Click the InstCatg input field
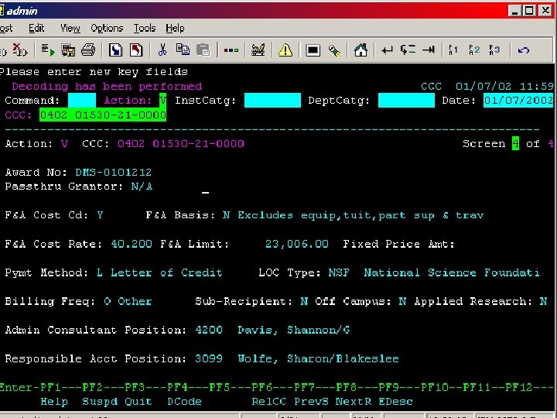 tap(272, 100)
